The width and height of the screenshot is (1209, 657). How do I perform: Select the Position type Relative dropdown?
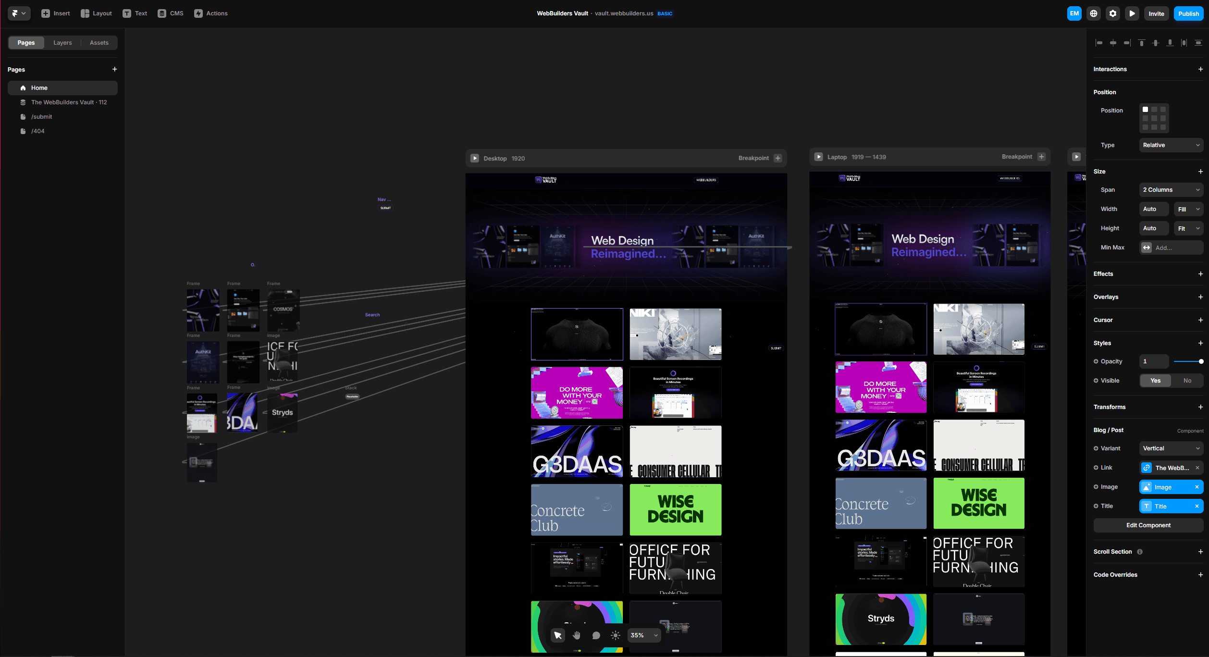click(x=1172, y=145)
